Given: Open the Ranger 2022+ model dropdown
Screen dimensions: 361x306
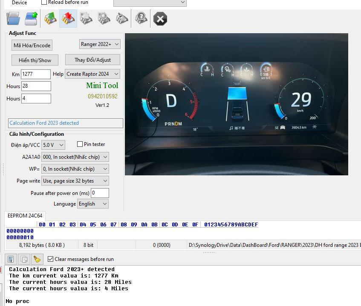Looking at the screenshot, I should (x=100, y=44).
